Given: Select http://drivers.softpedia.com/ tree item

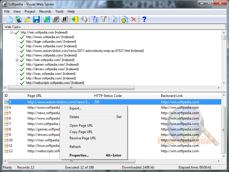Looking at the screenshot, I should pyautogui.click(x=52, y=69).
